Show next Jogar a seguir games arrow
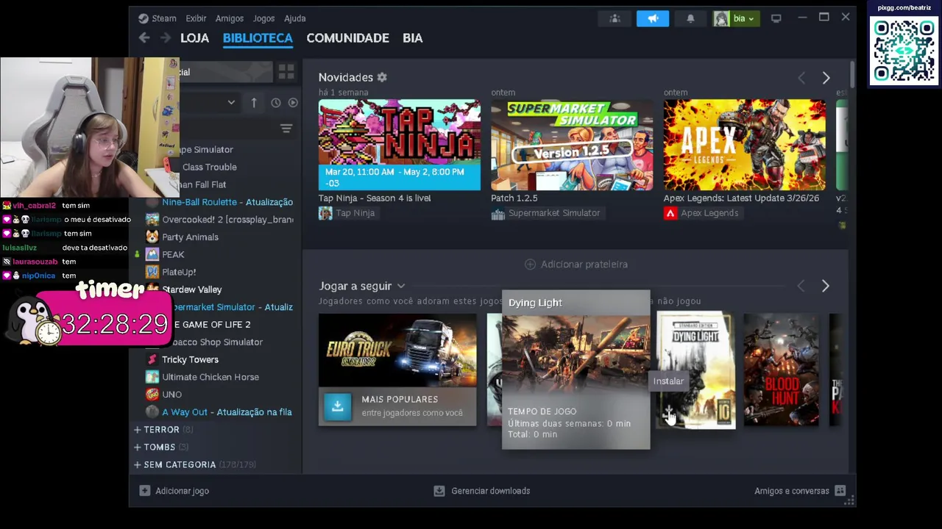942x529 pixels. [x=825, y=286]
